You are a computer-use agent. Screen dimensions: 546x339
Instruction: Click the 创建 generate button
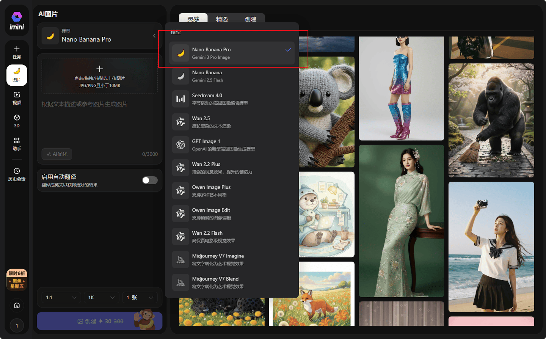coord(99,321)
